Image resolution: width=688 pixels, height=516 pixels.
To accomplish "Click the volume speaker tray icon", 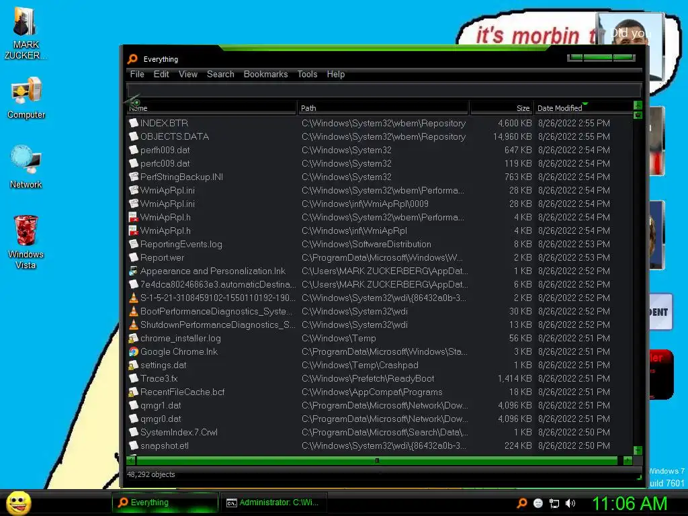I will click(570, 503).
